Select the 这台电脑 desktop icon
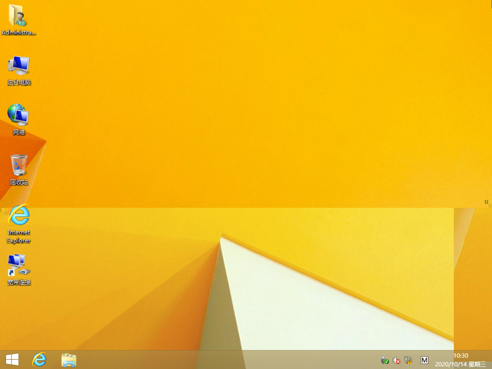 tap(19, 71)
